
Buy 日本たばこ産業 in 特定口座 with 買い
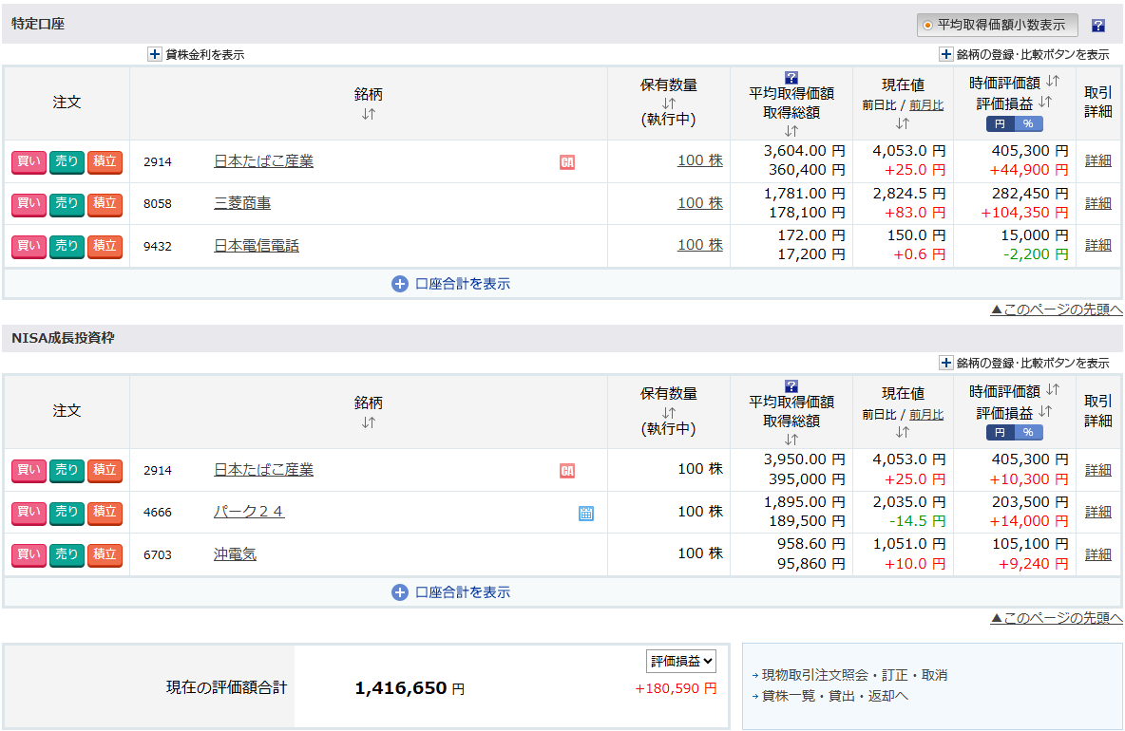[29, 162]
